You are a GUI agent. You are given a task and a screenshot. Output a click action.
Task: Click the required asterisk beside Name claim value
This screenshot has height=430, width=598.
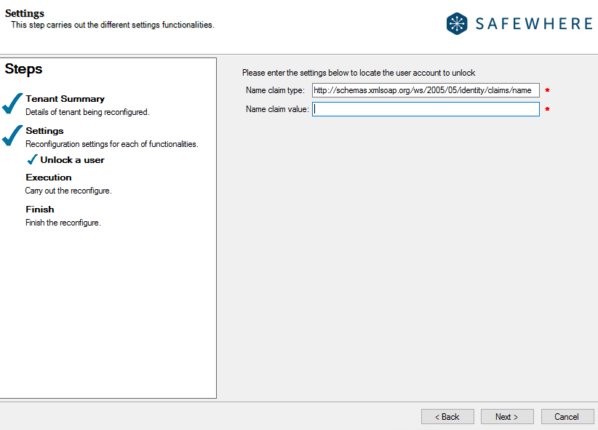tap(547, 109)
